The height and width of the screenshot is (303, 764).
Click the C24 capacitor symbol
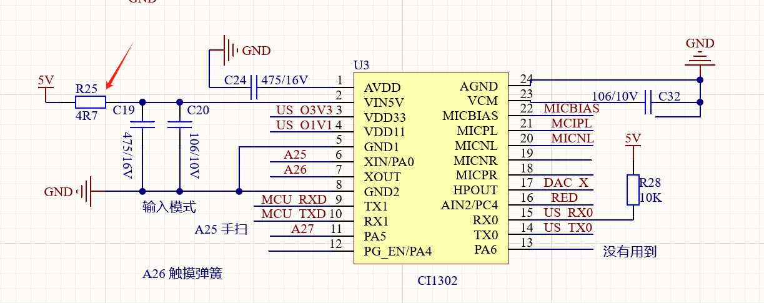254,88
